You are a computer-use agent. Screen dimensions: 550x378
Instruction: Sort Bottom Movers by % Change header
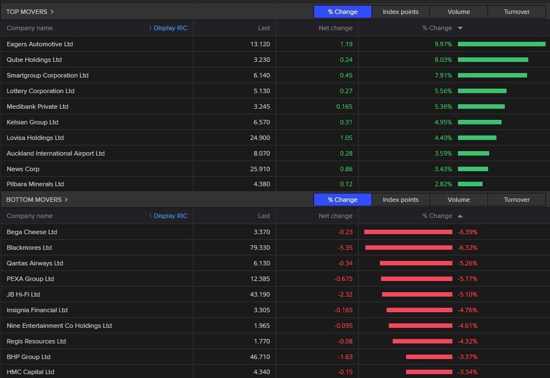(437, 216)
